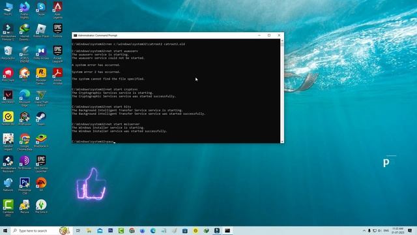This screenshot has height=235, width=417.
Task: Launch The Sims 4 shortcut
Action: pos(41,206)
